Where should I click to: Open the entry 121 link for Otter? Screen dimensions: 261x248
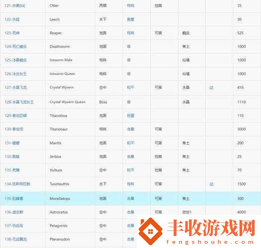pyautogui.click(x=15, y=5)
